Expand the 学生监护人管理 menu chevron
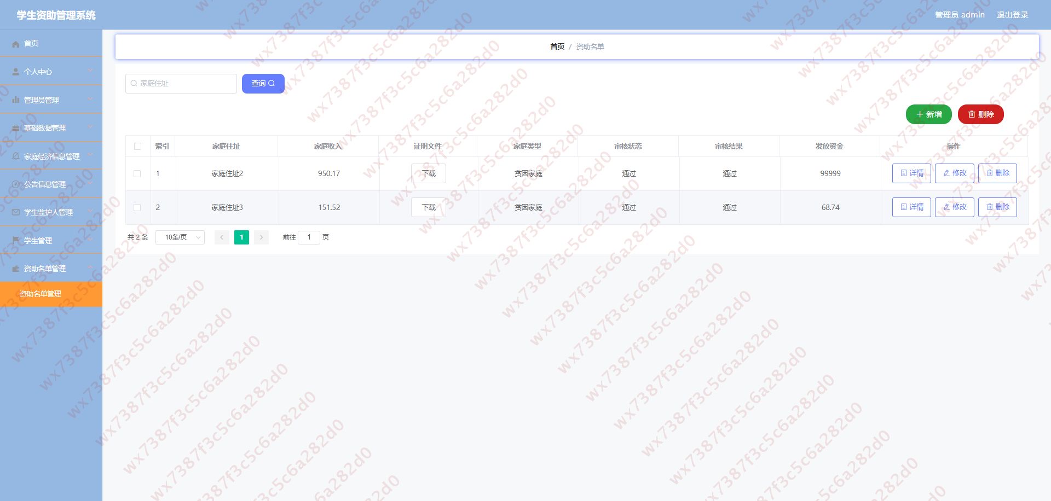 pyautogui.click(x=90, y=211)
